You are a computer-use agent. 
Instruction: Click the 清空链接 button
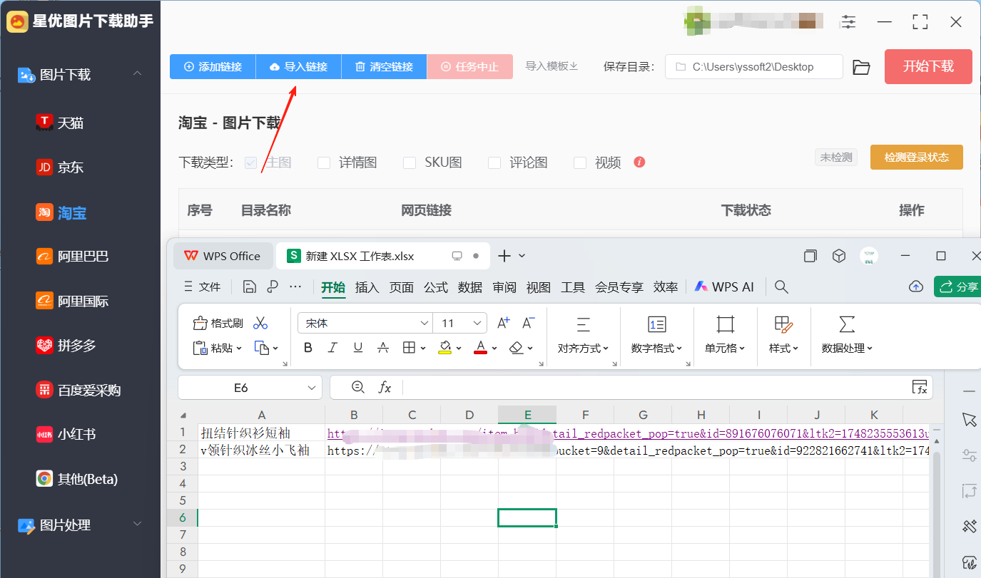pyautogui.click(x=384, y=66)
